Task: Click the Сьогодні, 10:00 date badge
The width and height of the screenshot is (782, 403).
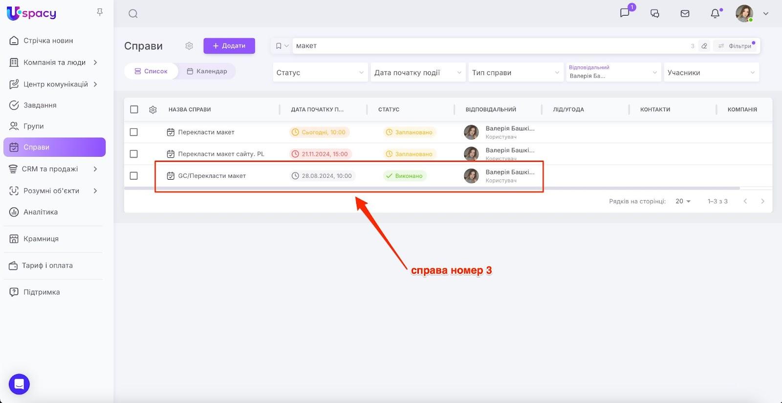Action: (x=319, y=132)
